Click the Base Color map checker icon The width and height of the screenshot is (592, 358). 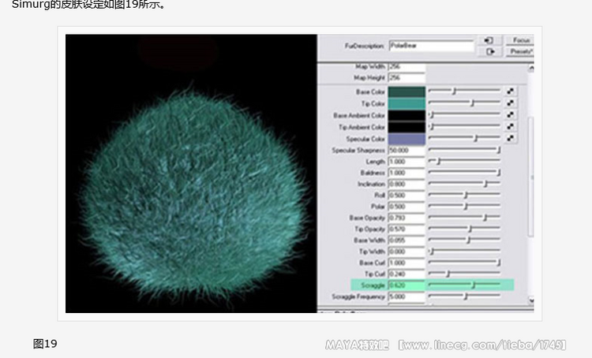click(x=510, y=91)
